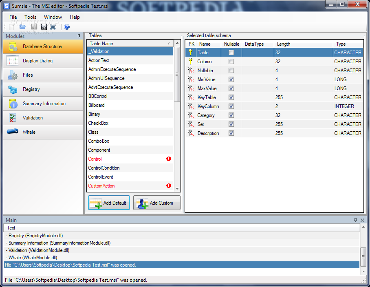Toggle Nullable checkbox for Column row

point(231,62)
